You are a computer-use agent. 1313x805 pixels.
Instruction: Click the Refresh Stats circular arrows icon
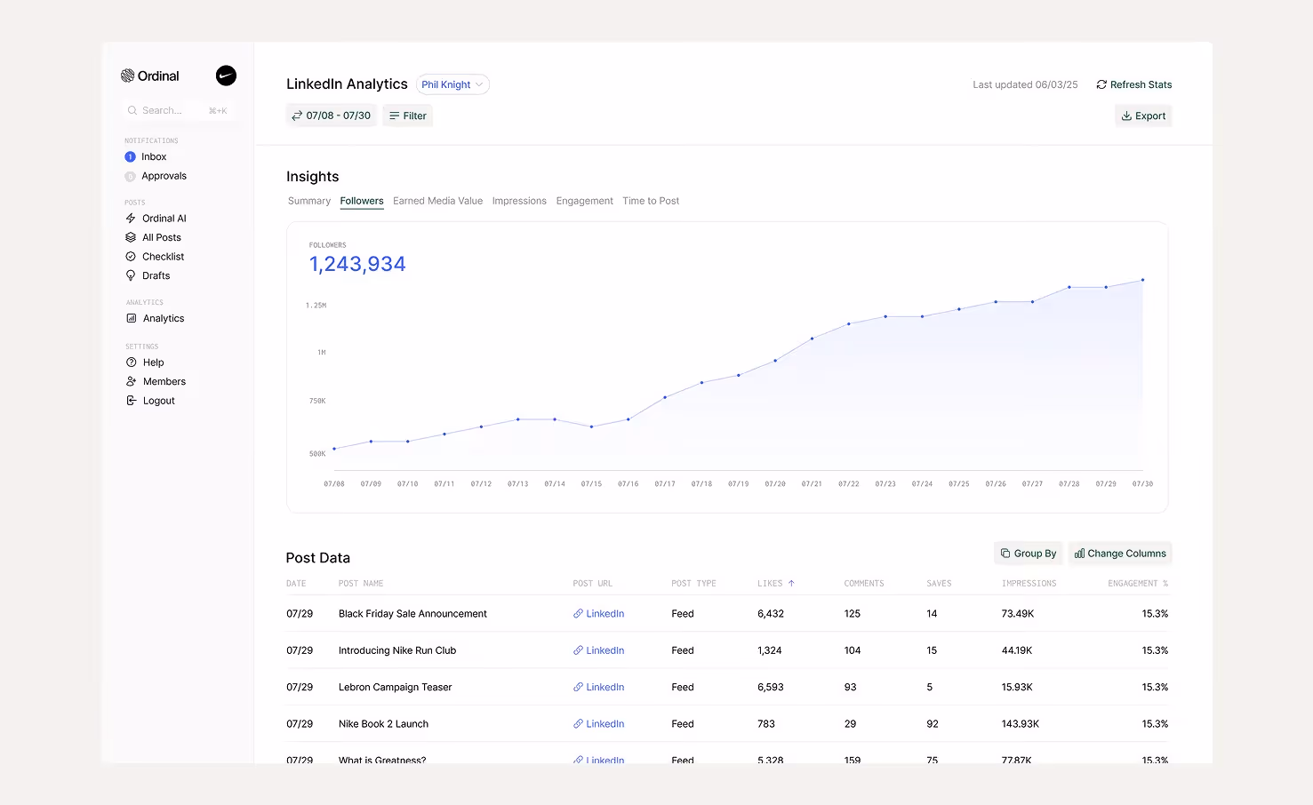(x=1101, y=84)
